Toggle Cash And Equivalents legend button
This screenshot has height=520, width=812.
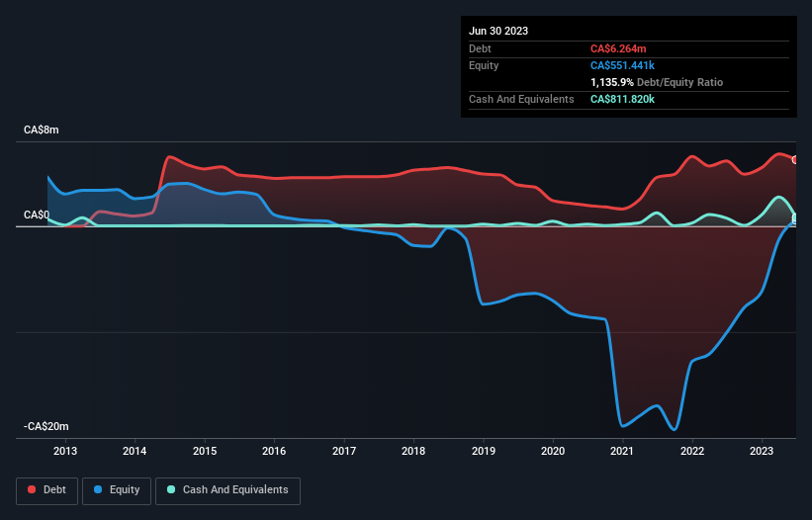click(227, 490)
